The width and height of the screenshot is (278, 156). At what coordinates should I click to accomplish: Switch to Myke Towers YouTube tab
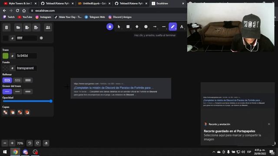tap(20, 3)
